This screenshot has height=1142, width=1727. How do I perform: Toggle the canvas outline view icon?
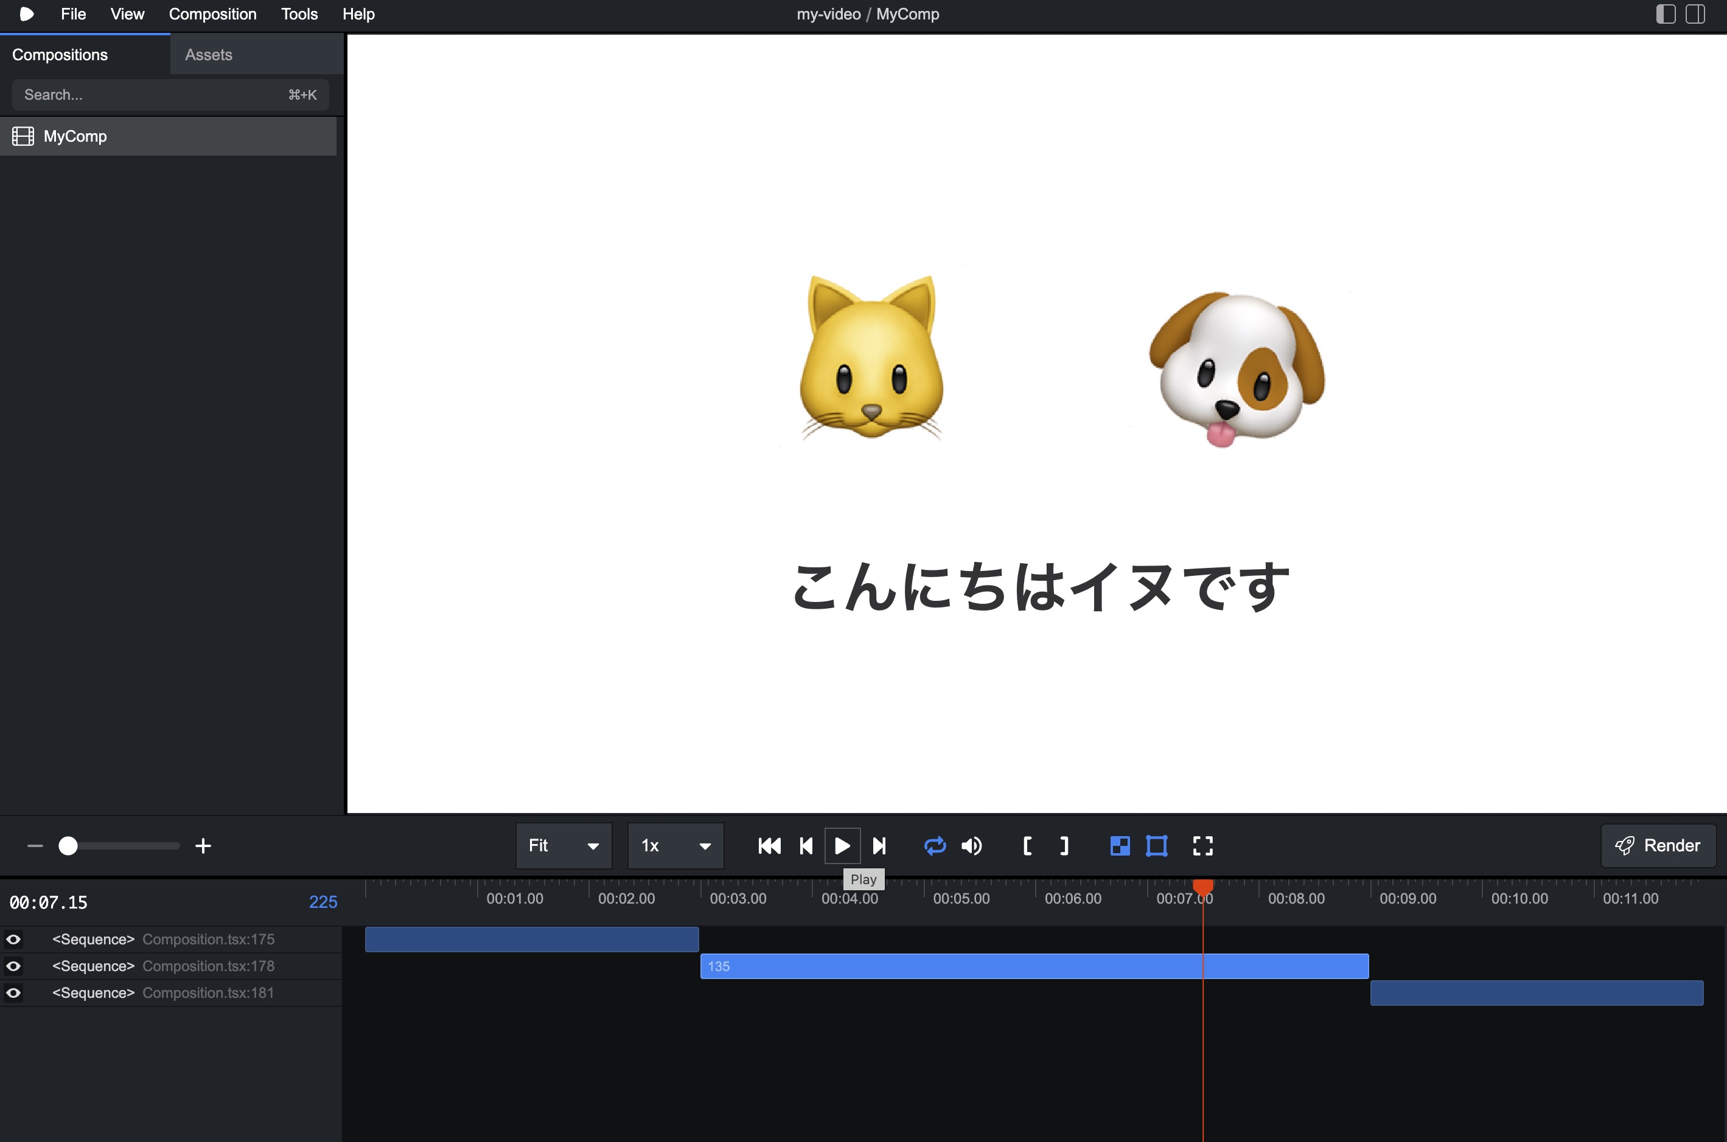[1156, 846]
